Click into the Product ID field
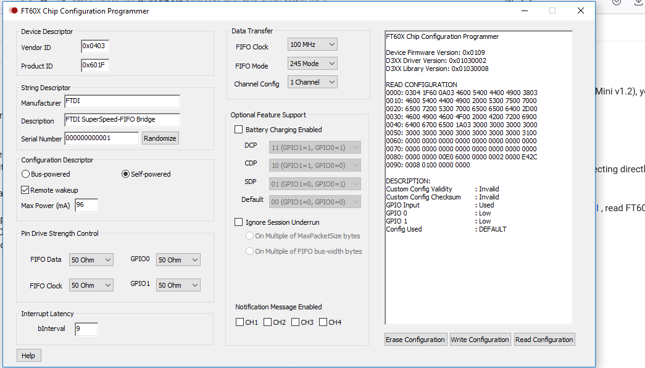645x368 pixels. tap(95, 65)
